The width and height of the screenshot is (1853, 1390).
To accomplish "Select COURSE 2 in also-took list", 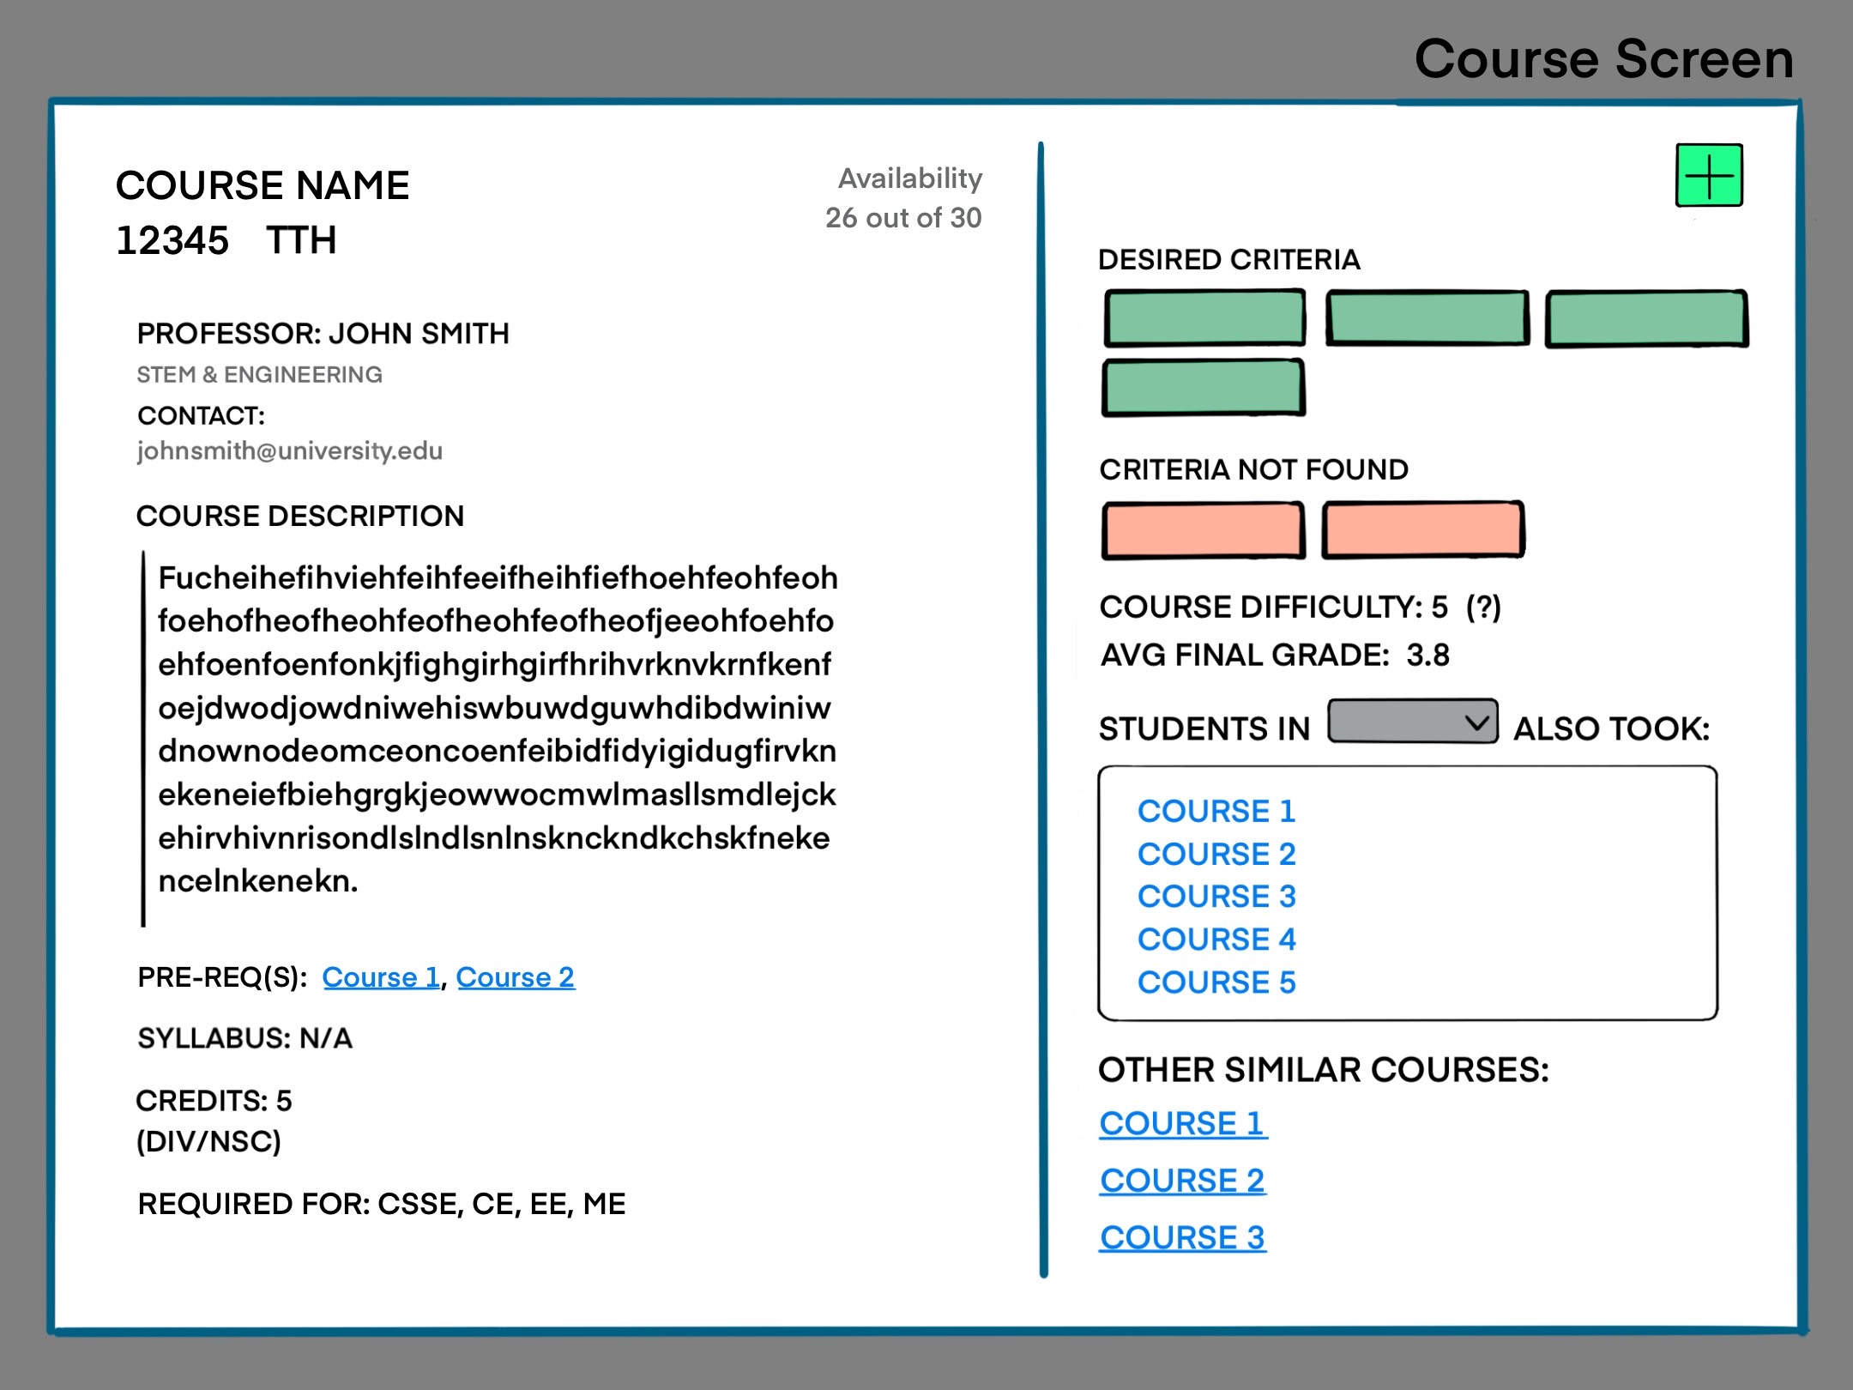I will pos(1216,854).
